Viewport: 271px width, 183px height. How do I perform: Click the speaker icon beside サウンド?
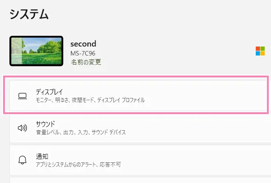tap(22, 128)
